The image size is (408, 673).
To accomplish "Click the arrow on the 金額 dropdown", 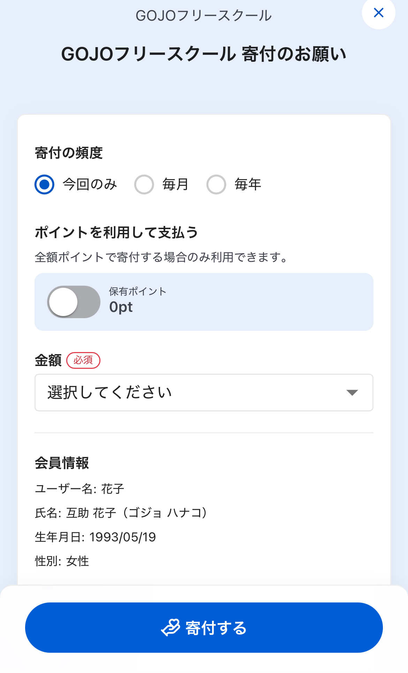I will click(x=352, y=393).
